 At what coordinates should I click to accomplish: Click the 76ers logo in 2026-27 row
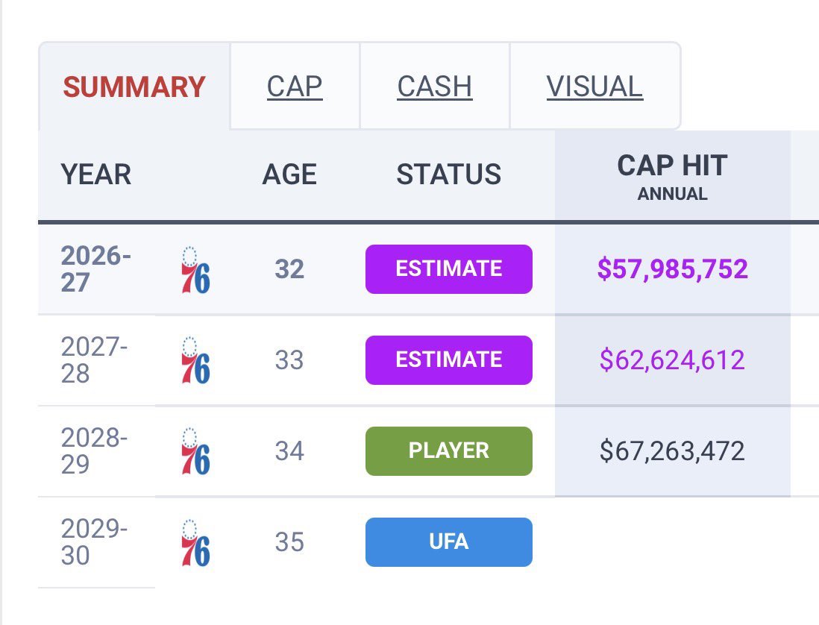point(196,270)
